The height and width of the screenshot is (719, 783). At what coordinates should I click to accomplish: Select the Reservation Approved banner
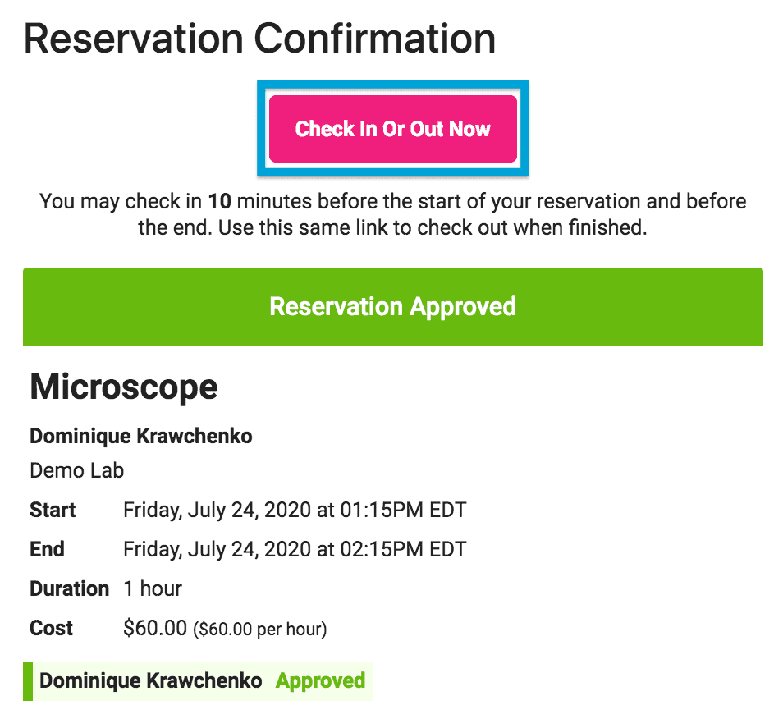pyautogui.click(x=392, y=306)
